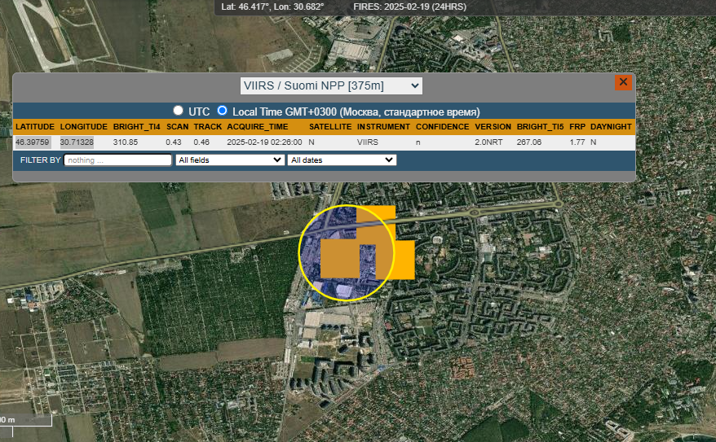The height and width of the screenshot is (442, 716).
Task: Click the brightness value 310.85
Action: [x=126, y=142]
